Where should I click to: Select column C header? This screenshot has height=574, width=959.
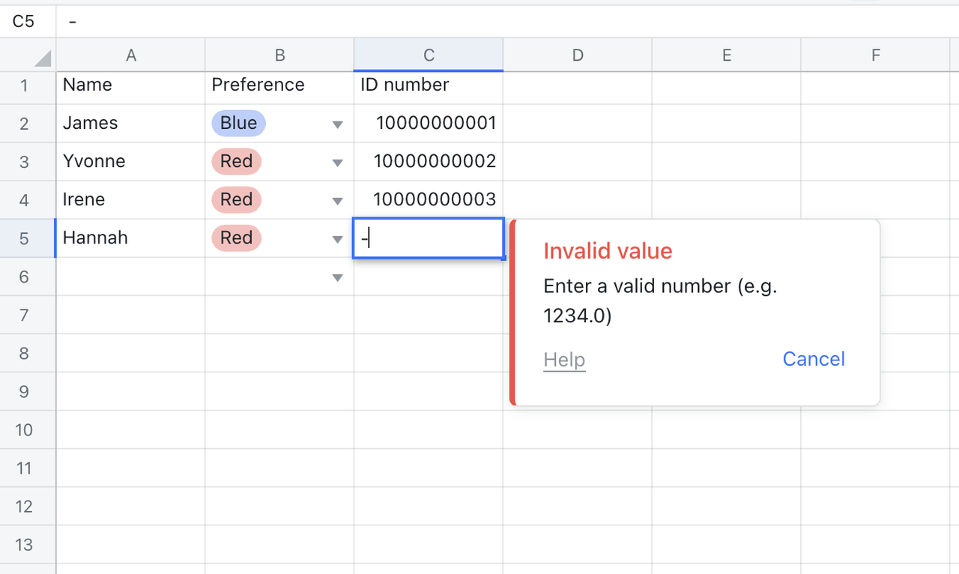pos(429,55)
